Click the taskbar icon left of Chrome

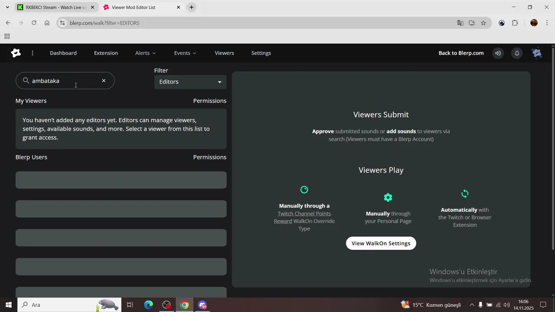click(166, 305)
